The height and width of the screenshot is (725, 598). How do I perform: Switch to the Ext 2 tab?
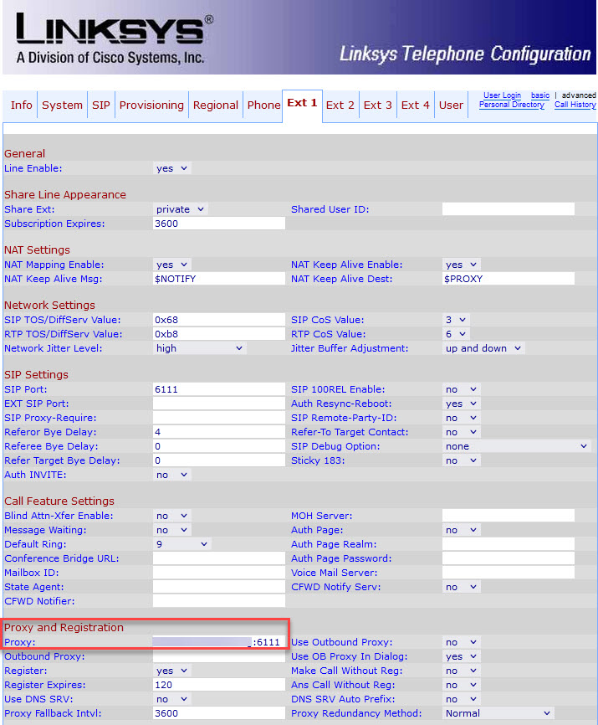(340, 105)
